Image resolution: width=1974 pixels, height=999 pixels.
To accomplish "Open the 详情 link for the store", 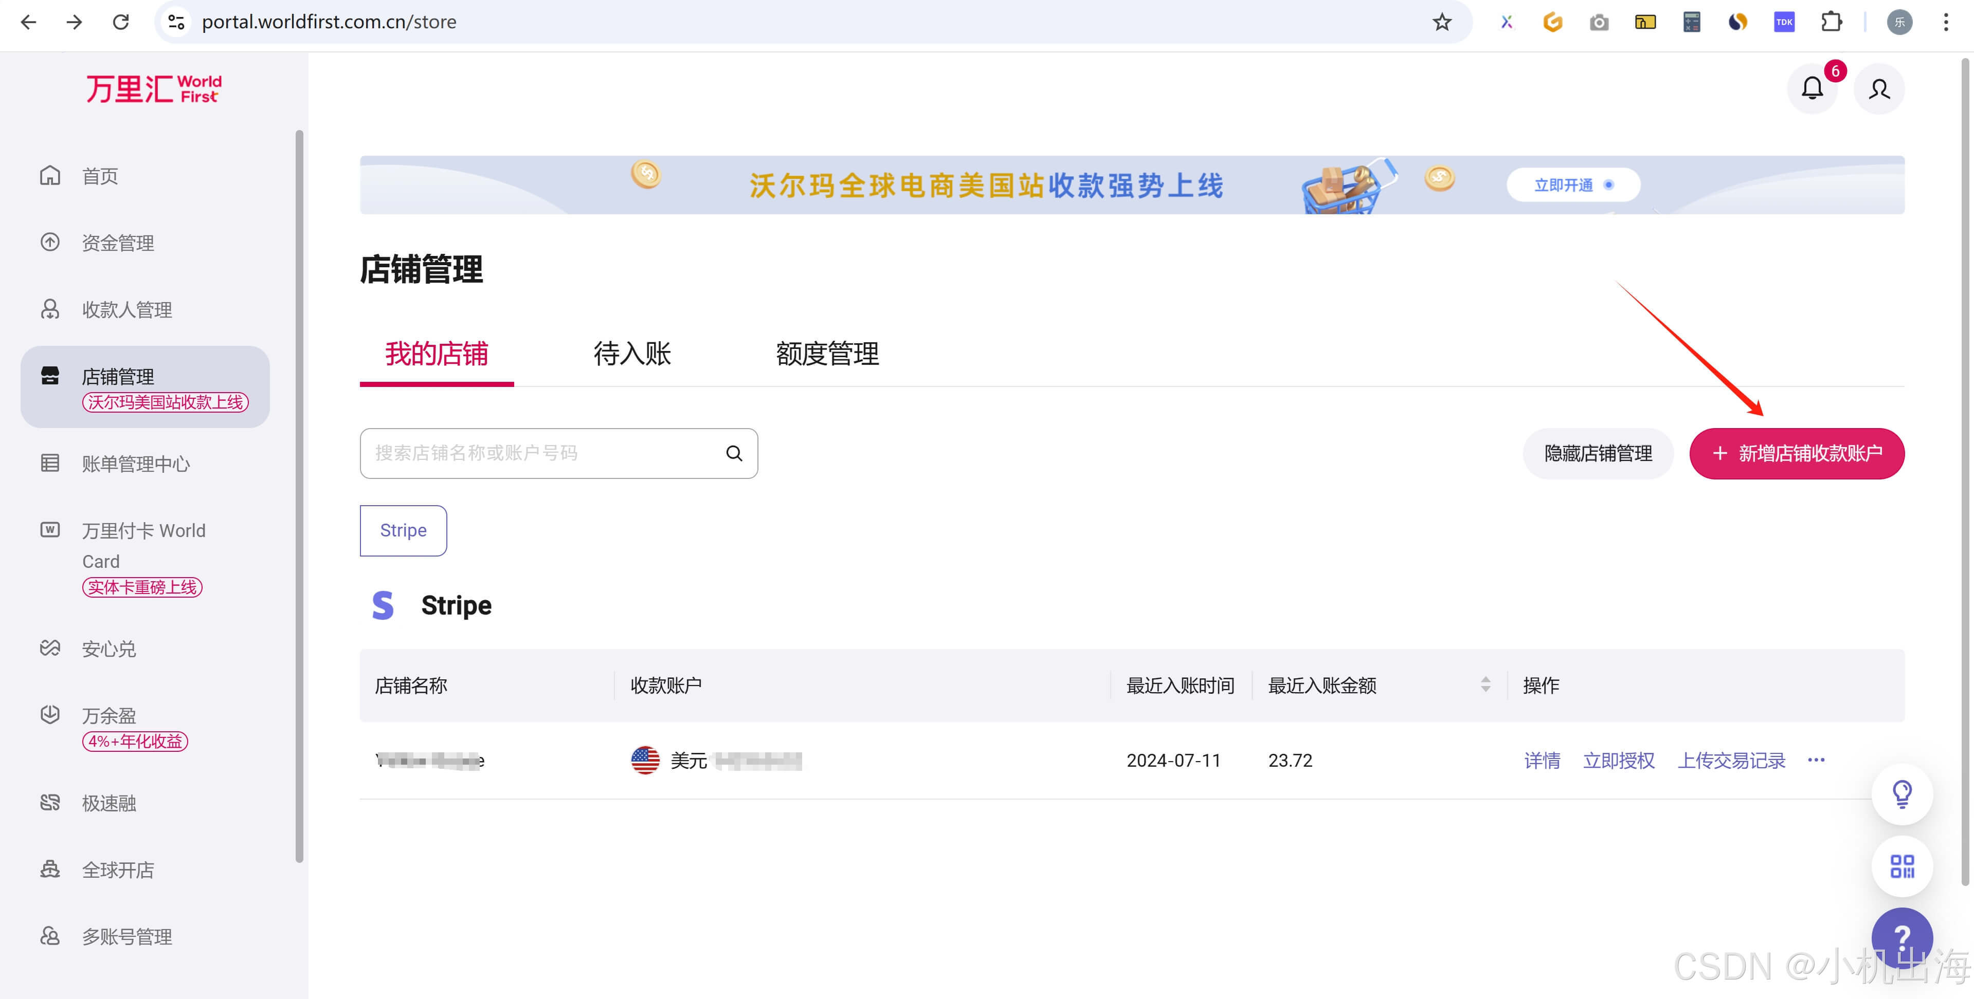I will [x=1542, y=760].
